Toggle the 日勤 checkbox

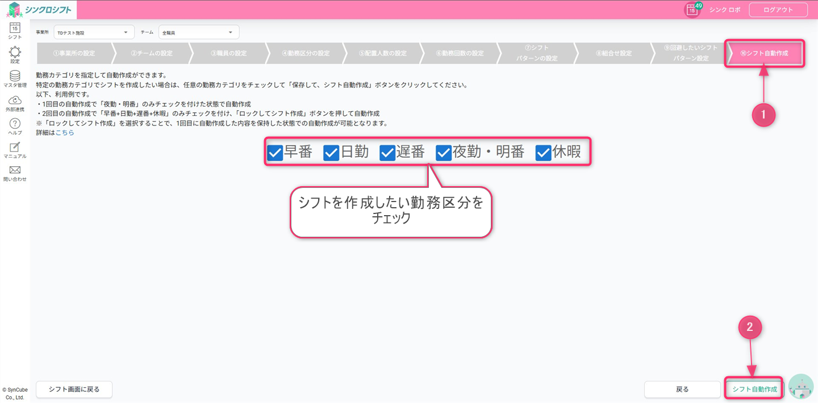[331, 153]
